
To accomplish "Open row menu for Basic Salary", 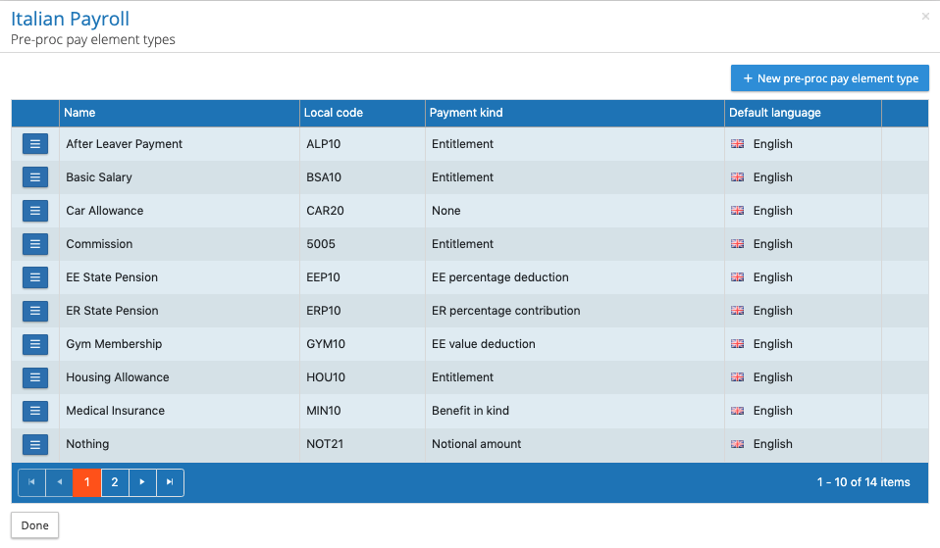I will [x=34, y=177].
